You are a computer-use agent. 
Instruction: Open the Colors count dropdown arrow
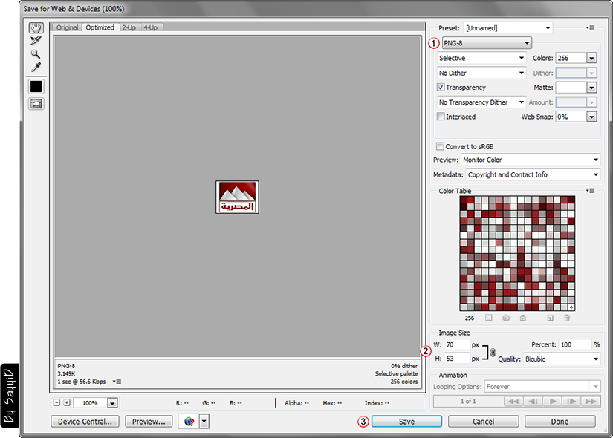(x=591, y=58)
